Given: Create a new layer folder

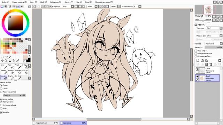Looking at the screenshot, I should click(x=207, y=60).
